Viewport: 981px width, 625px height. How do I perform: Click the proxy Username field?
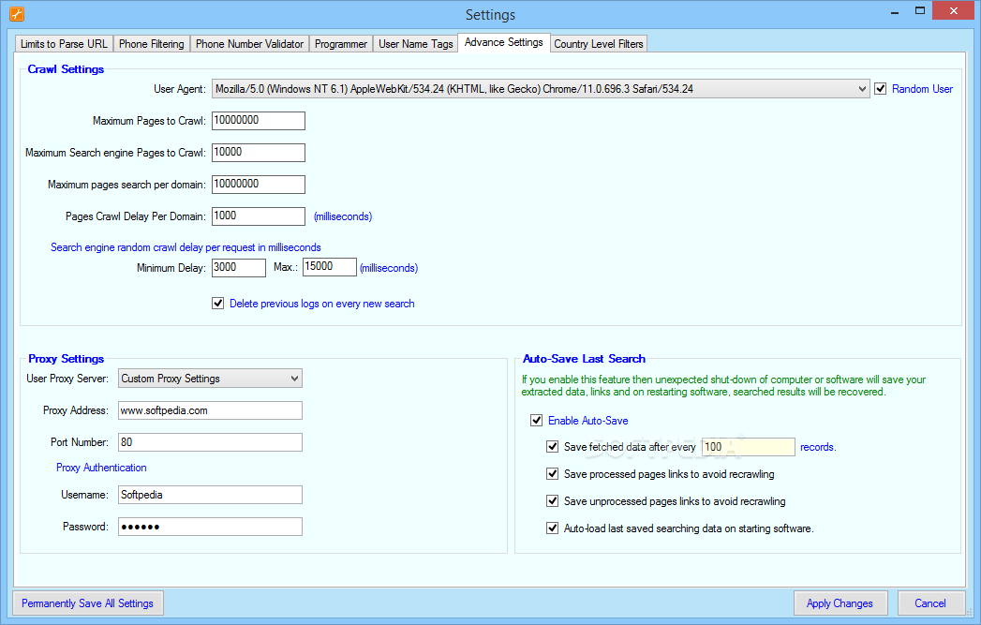(210, 495)
